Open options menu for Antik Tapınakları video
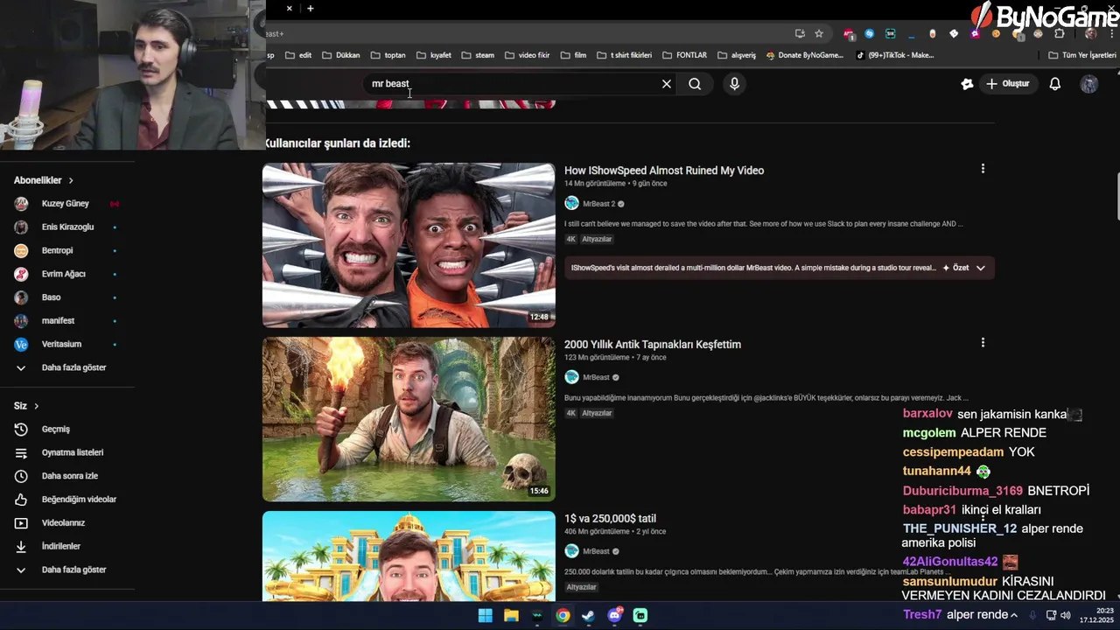Screen dimensions: 1120x630 [983, 343]
